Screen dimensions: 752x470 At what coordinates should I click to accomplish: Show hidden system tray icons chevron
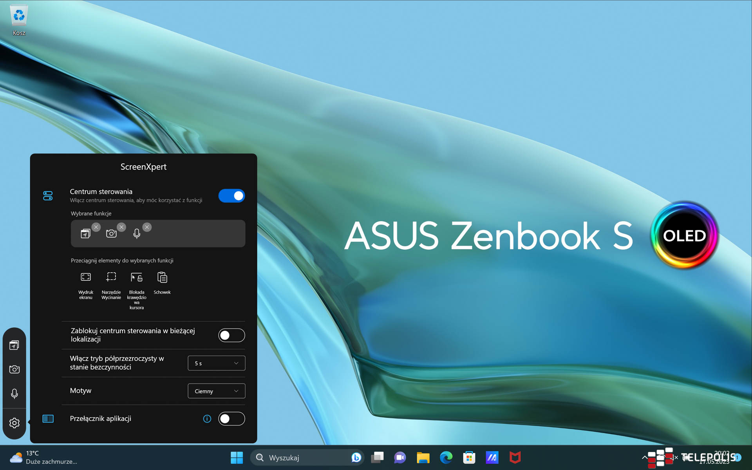[x=644, y=457]
